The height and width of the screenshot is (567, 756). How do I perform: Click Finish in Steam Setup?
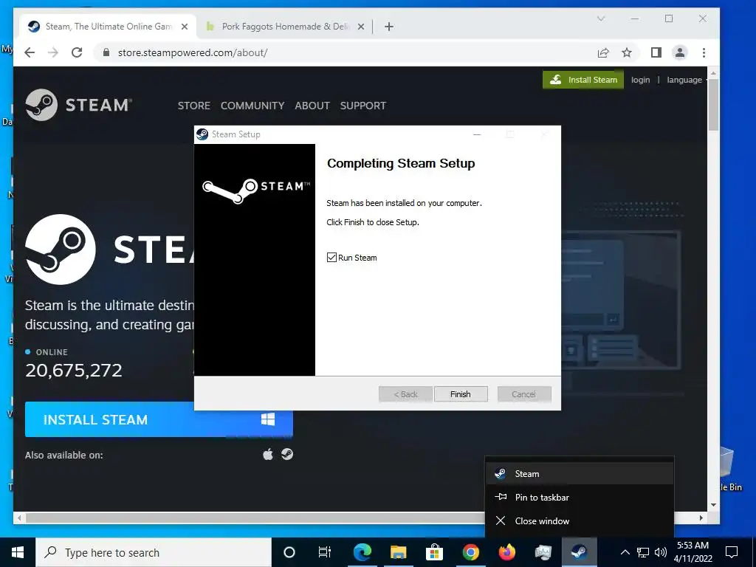(x=461, y=394)
